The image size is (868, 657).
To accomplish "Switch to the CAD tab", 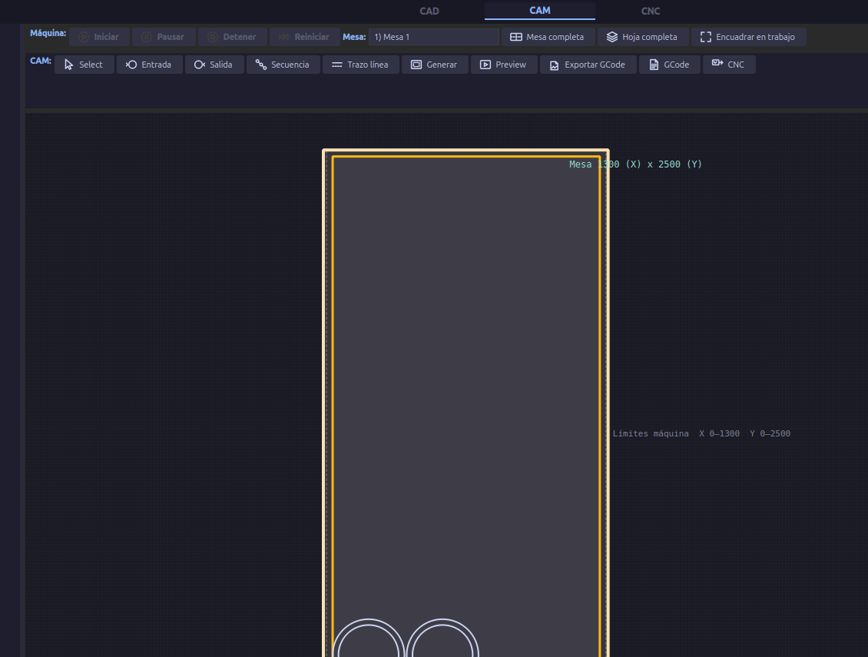I will 429,11.
